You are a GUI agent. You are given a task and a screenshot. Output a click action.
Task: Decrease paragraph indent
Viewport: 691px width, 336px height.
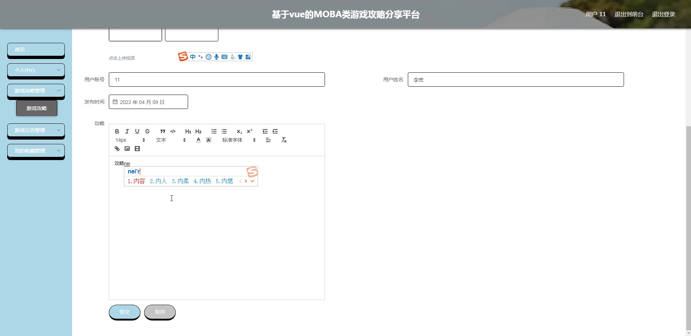point(265,131)
